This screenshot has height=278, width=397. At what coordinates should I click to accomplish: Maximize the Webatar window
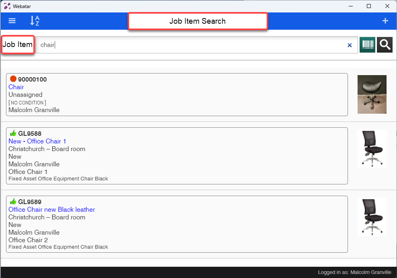coord(368,6)
